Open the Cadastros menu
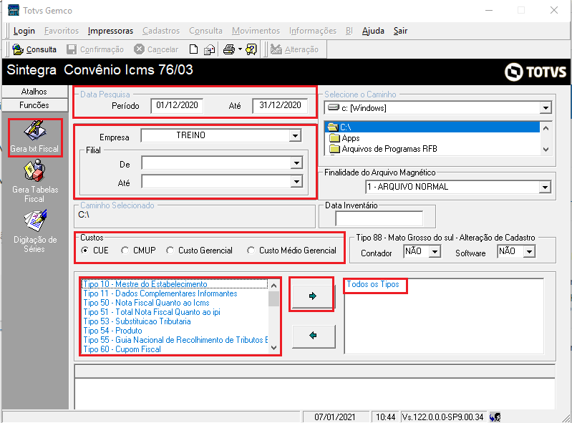572x423 pixels. pos(161,31)
